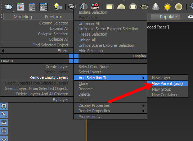This screenshot has width=193, height=141.
Task: Switch to the Freeform ribbon tab
Action: (x=54, y=17)
